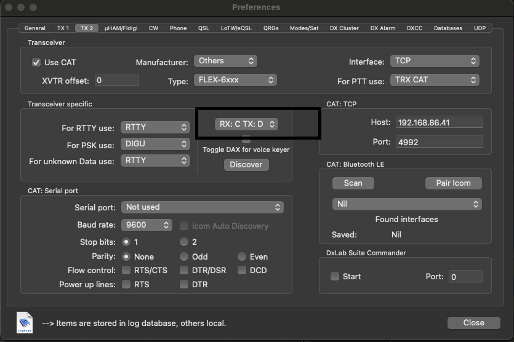Image resolution: width=514 pixels, height=342 pixels.
Task: Open the RX: C TX: D slice selector
Action: tap(246, 124)
